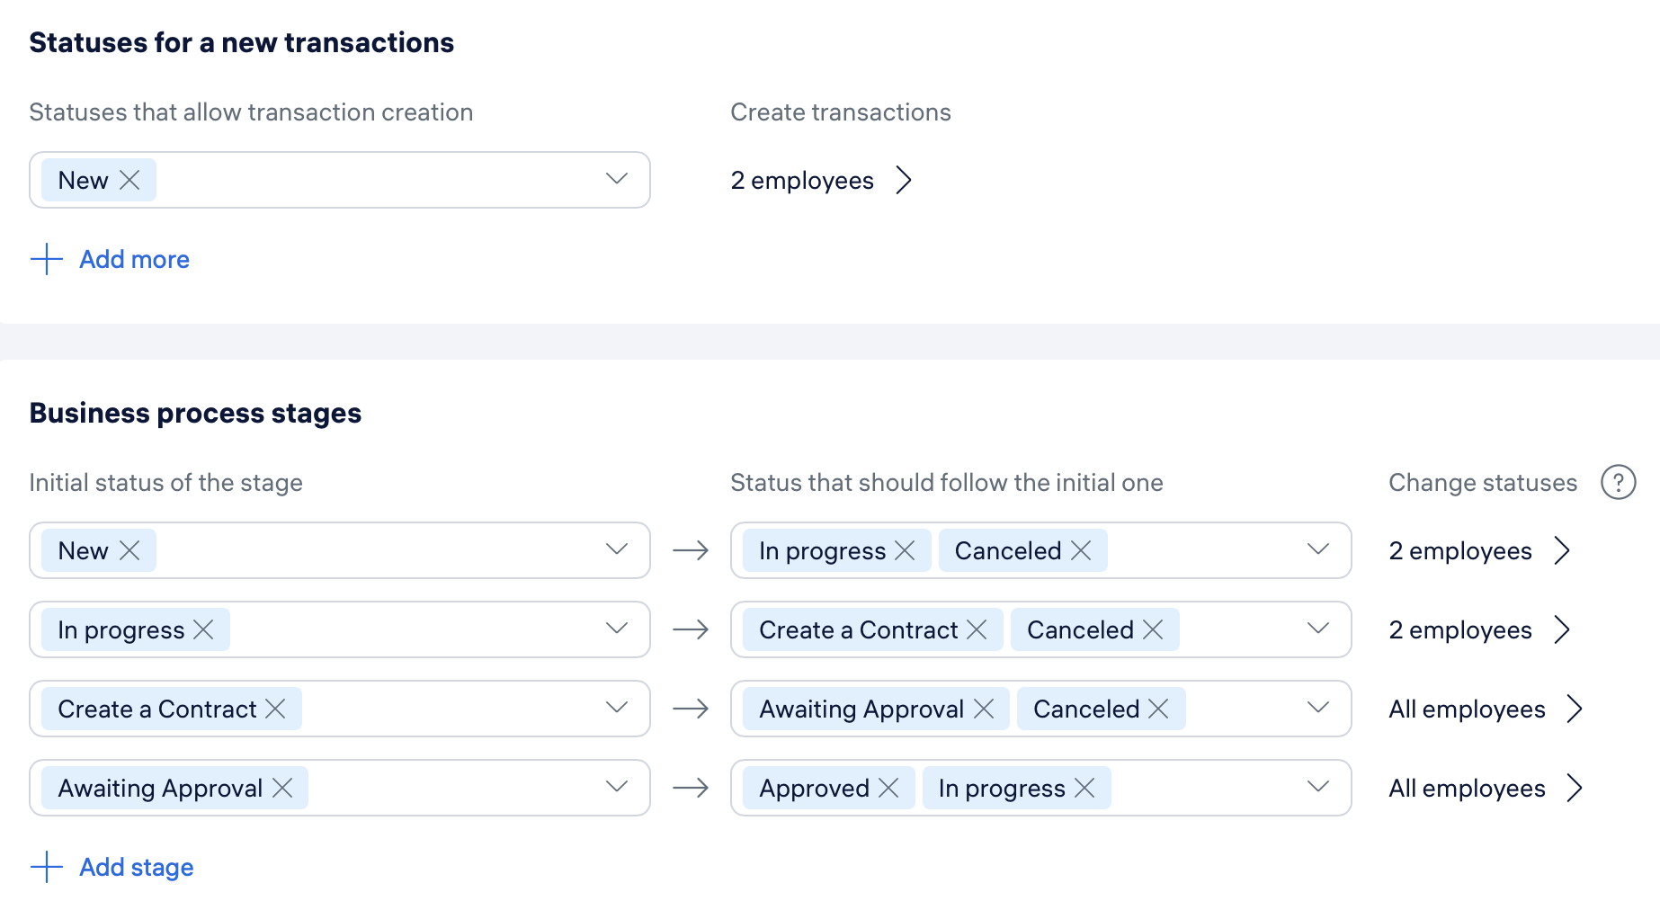Viewport: 1660px width, 910px height.
Task: Click the plus icon beside Add stage
Action: [47, 867]
